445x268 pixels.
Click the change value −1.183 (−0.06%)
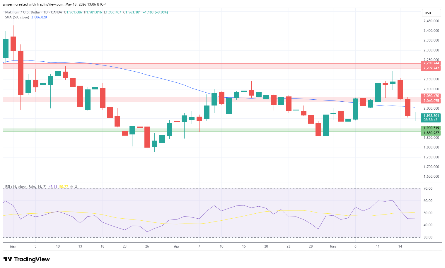tap(155, 12)
